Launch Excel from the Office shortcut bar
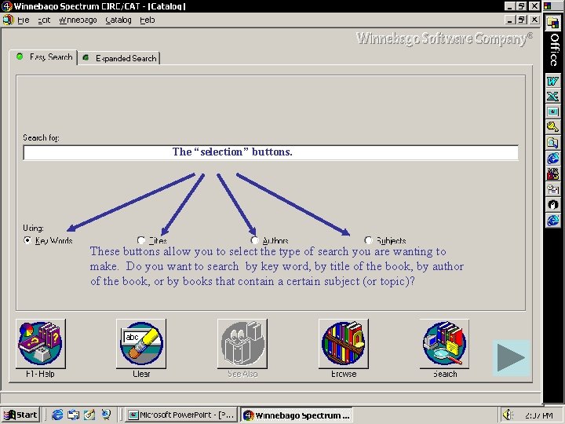 pyautogui.click(x=552, y=97)
